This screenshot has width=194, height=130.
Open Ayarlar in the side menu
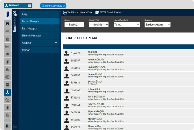(26, 50)
